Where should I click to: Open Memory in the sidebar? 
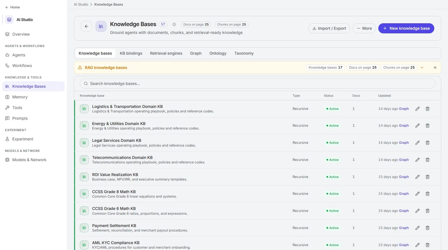pos(33,97)
